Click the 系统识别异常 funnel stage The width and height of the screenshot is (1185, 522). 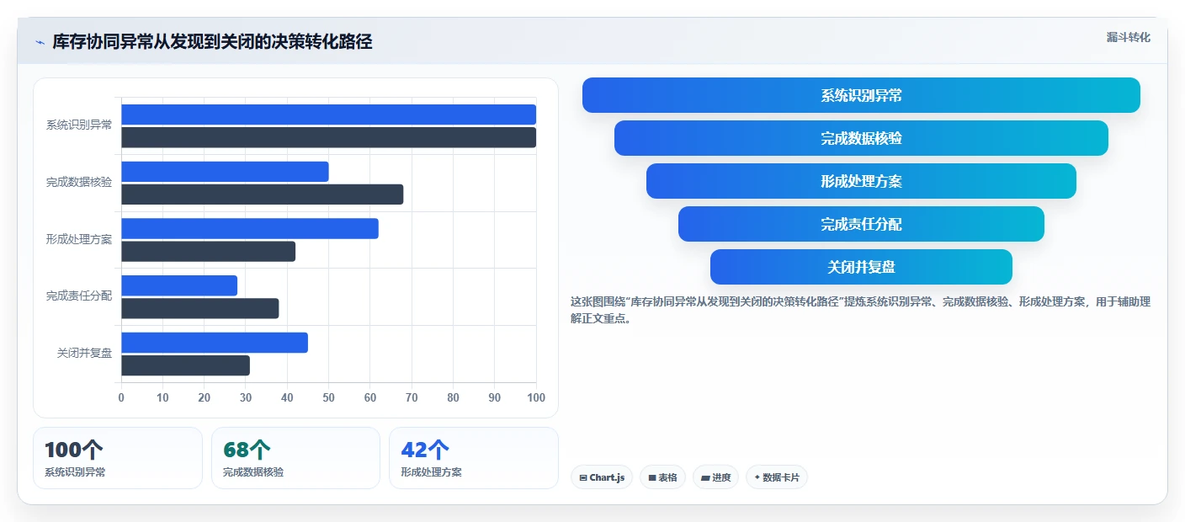(861, 95)
